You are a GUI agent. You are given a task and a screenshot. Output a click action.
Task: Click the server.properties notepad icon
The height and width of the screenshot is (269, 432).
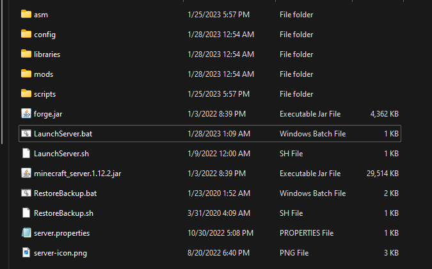[x=26, y=232]
